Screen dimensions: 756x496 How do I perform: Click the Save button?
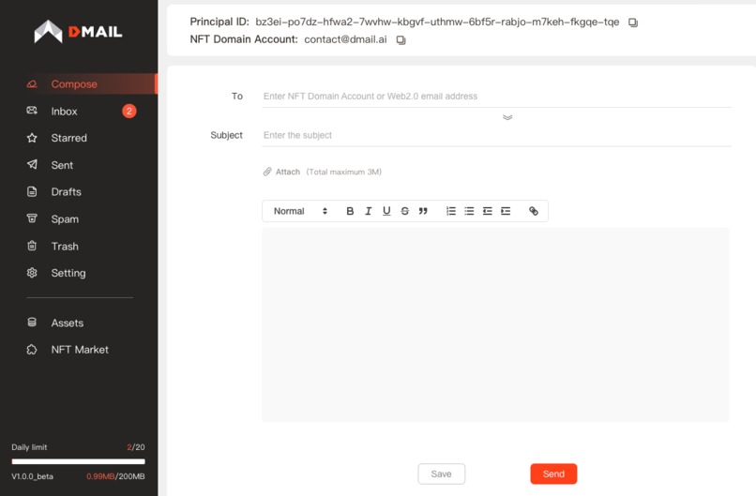pyautogui.click(x=441, y=473)
